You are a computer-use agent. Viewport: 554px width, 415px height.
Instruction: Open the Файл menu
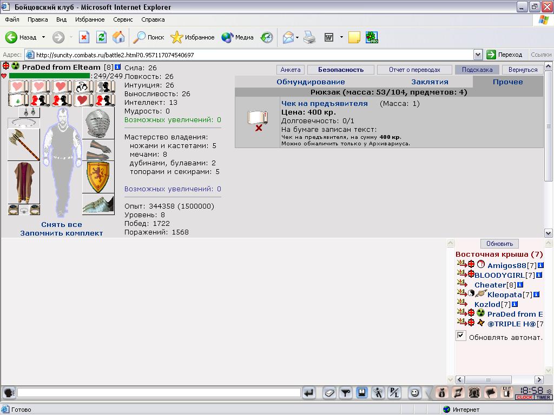[12, 19]
